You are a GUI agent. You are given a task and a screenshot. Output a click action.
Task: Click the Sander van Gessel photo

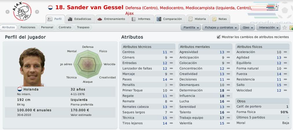[x=32, y=67]
